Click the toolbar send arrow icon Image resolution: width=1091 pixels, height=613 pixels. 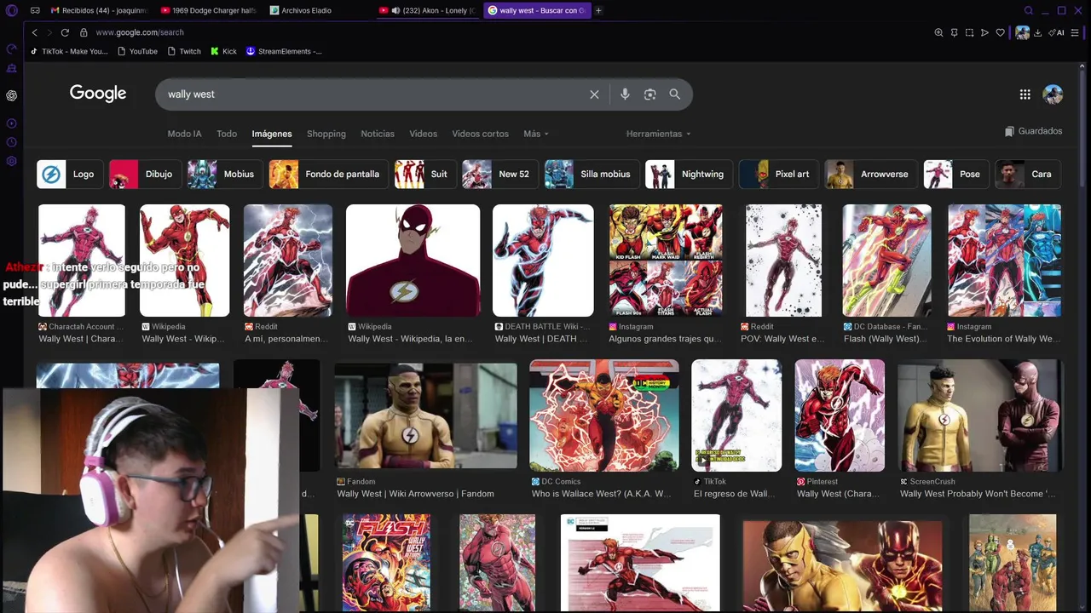coord(984,32)
